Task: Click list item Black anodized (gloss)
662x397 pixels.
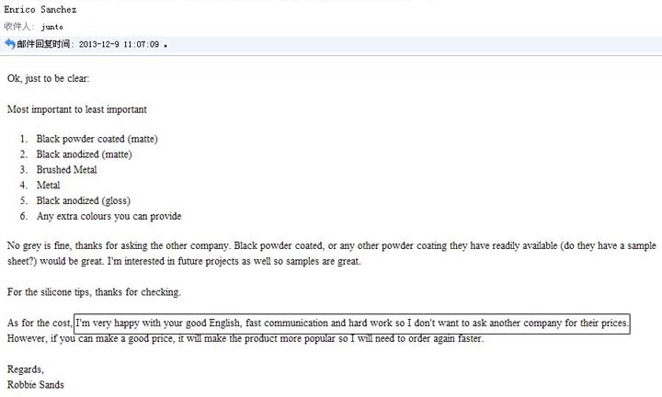Action: pos(83,201)
